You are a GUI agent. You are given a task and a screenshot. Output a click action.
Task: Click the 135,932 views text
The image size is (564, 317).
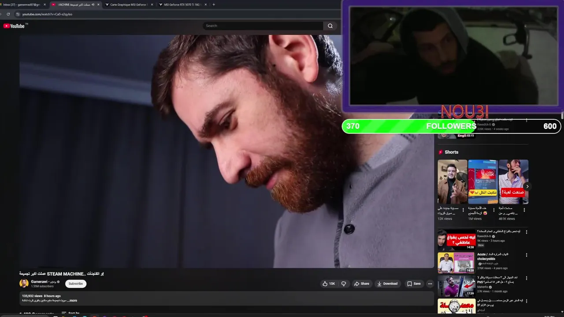(x=32, y=296)
